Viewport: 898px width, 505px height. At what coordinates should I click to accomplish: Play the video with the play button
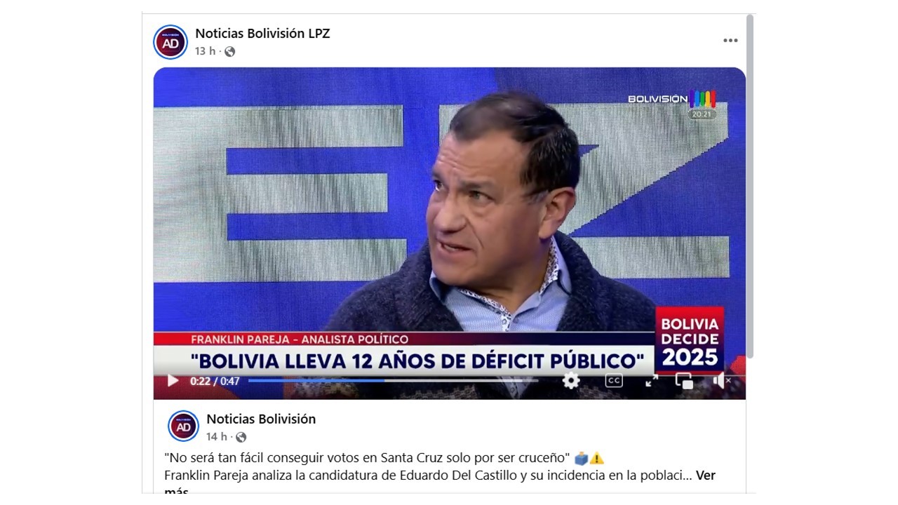(173, 381)
